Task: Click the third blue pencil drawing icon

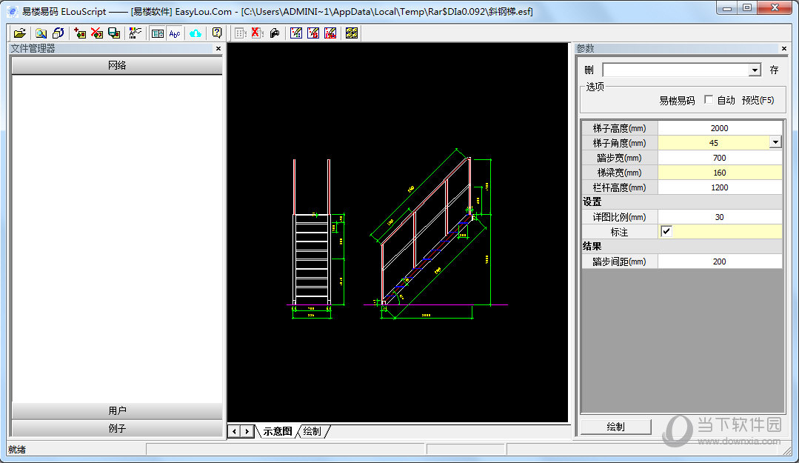Action: [x=331, y=33]
